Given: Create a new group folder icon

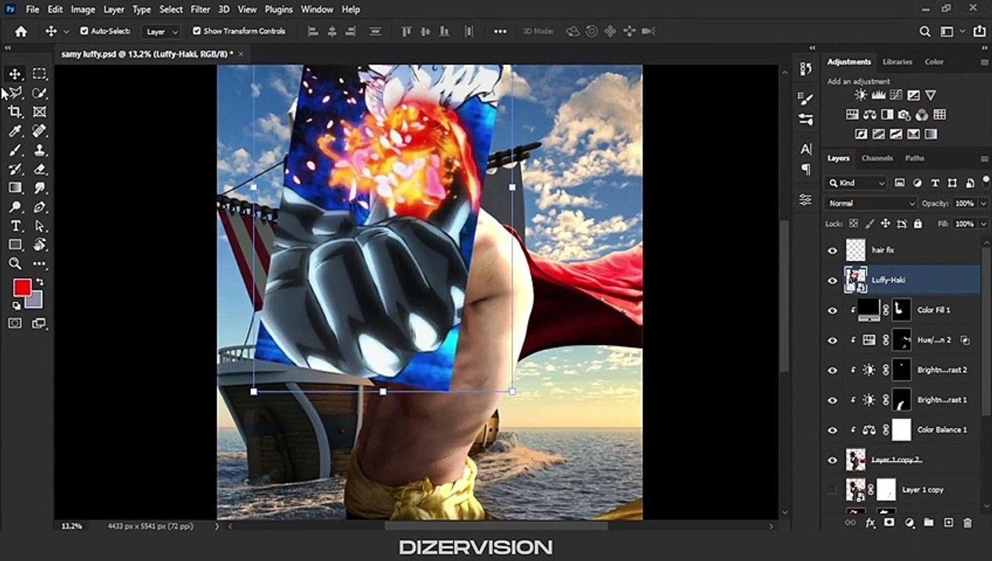Looking at the screenshot, I should (929, 523).
